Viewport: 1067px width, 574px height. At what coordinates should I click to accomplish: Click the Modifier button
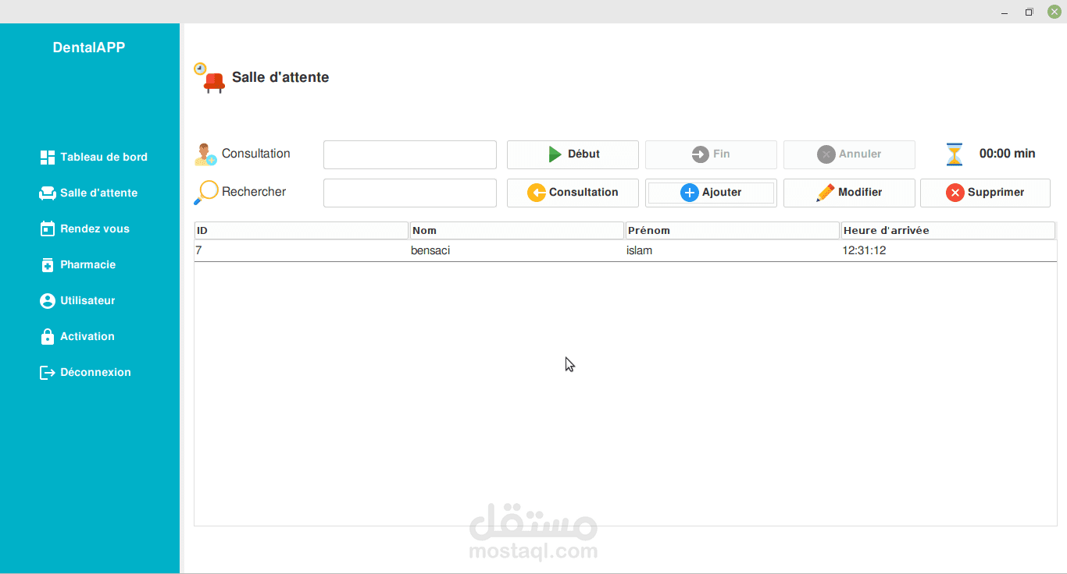pyautogui.click(x=849, y=193)
